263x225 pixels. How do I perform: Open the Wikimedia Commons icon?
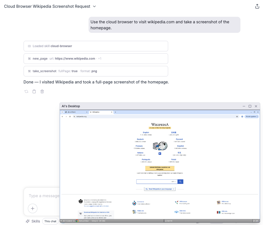pyautogui.click(x=134, y=202)
